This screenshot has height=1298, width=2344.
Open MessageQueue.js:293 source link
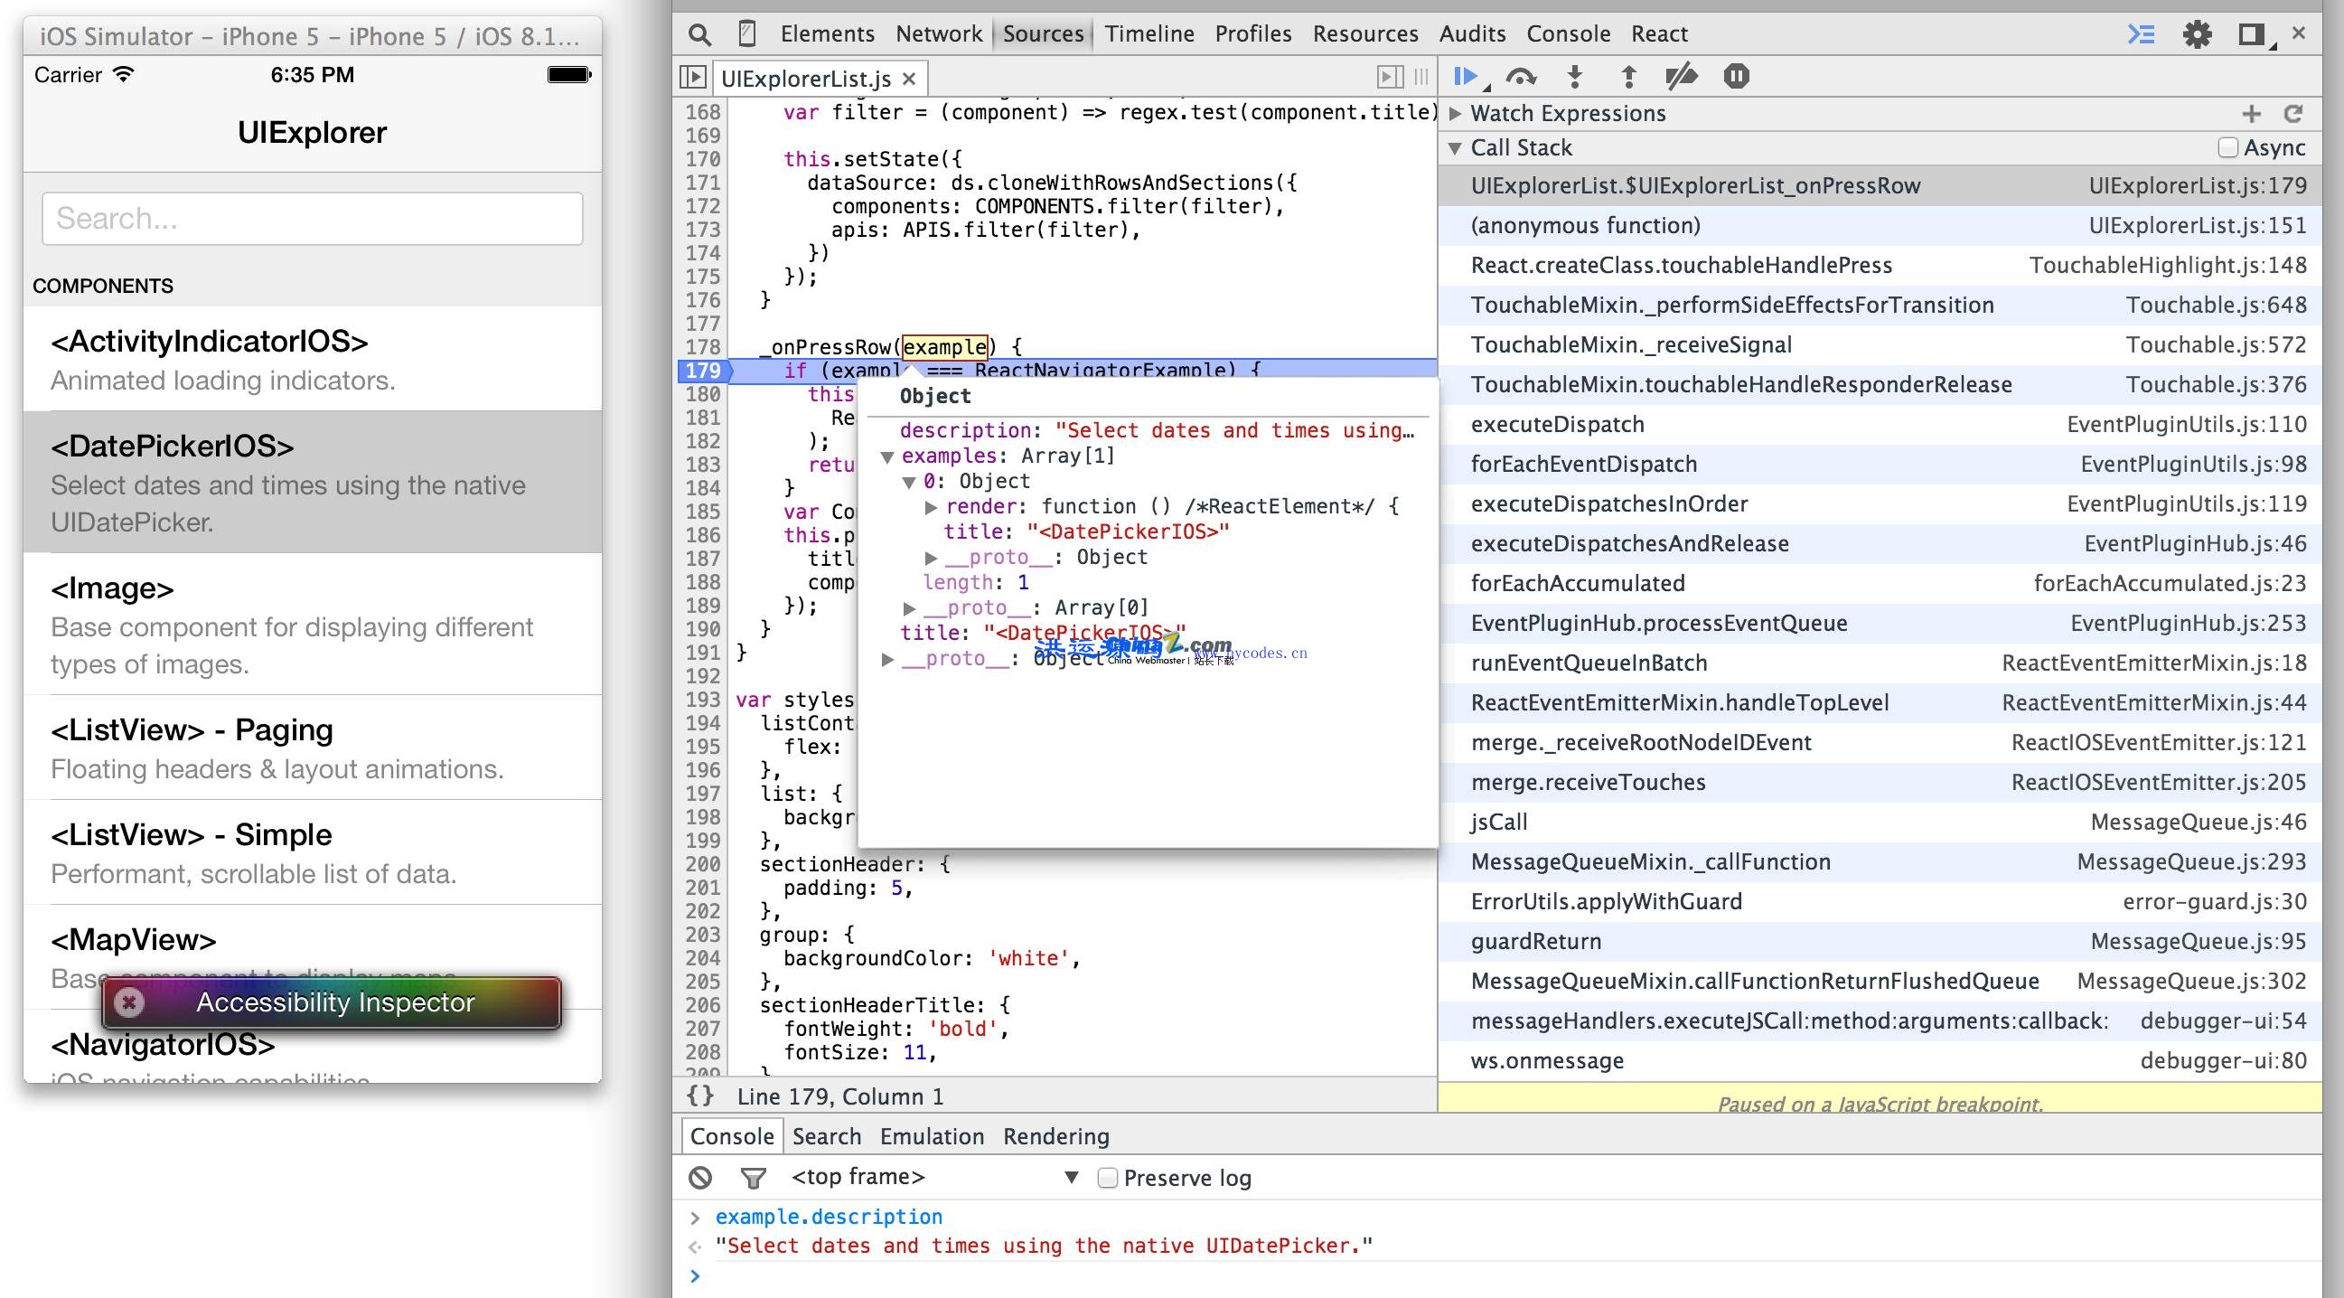2191,862
